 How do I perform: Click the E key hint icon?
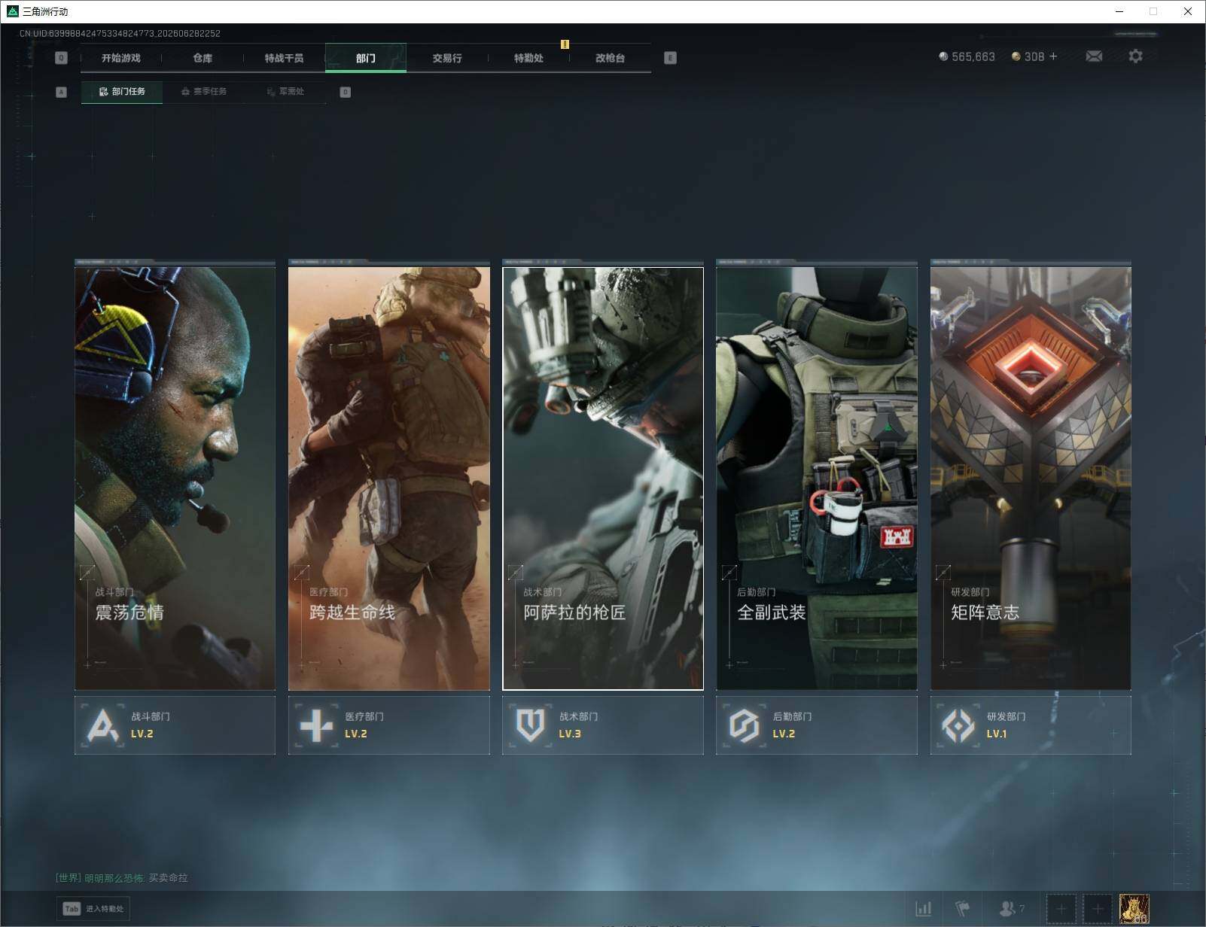click(670, 58)
